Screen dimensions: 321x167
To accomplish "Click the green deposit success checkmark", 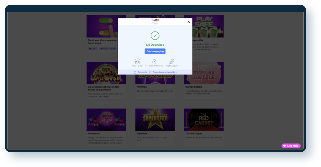I will 155,36.
